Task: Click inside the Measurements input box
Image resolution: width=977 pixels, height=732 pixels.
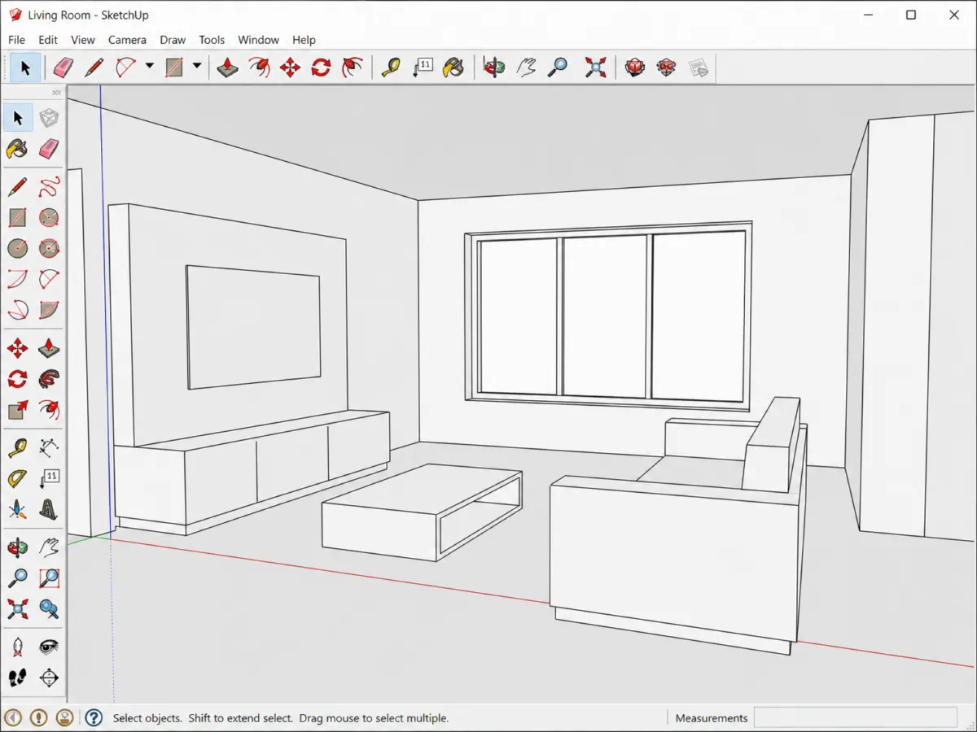Action: pos(855,718)
